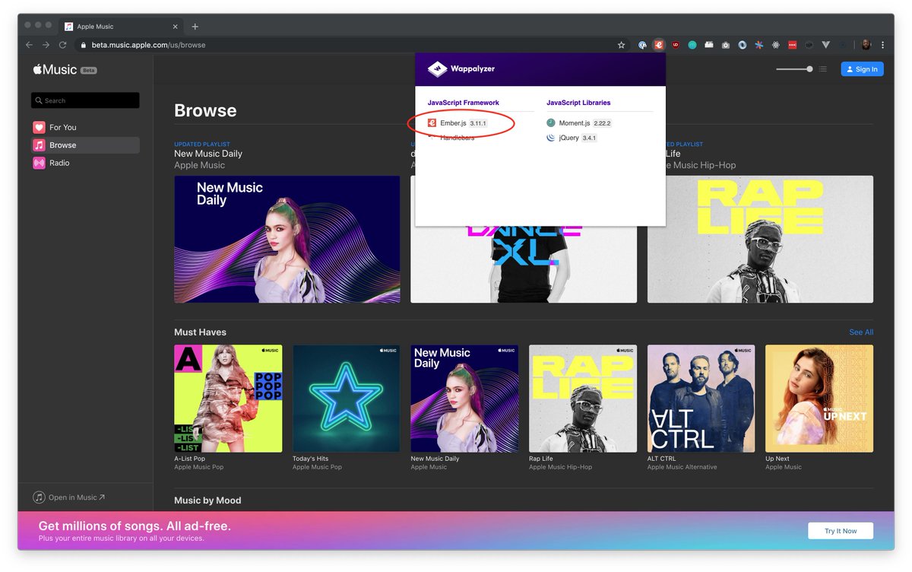This screenshot has width=912, height=572.
Task: Click the site lock icon
Action: tap(84, 45)
